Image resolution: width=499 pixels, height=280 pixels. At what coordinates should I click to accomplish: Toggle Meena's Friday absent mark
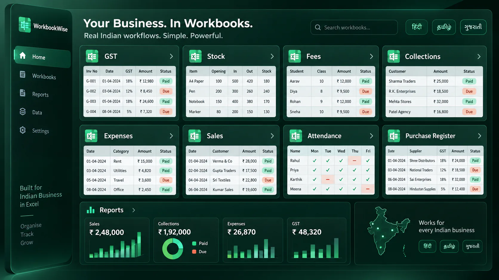(x=368, y=189)
